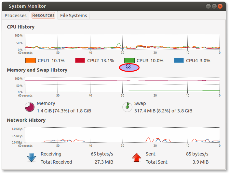Open the File Systems tab

tap(74, 16)
